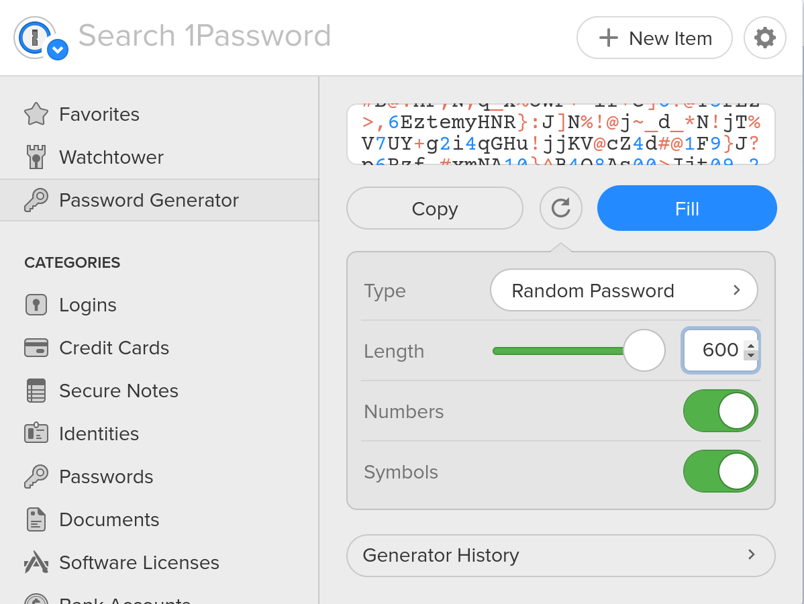The height and width of the screenshot is (604, 804).
Task: Disable the Numbers toggle
Action: pyautogui.click(x=720, y=411)
